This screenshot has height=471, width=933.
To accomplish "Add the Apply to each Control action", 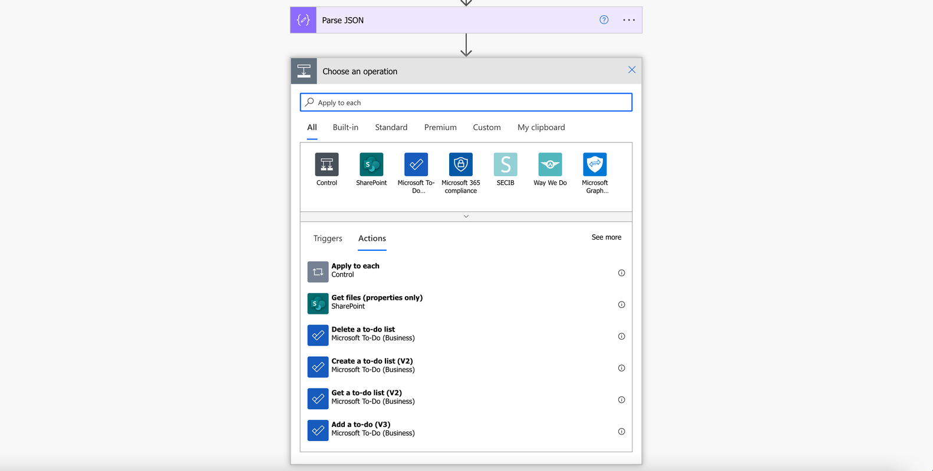I will (466, 271).
